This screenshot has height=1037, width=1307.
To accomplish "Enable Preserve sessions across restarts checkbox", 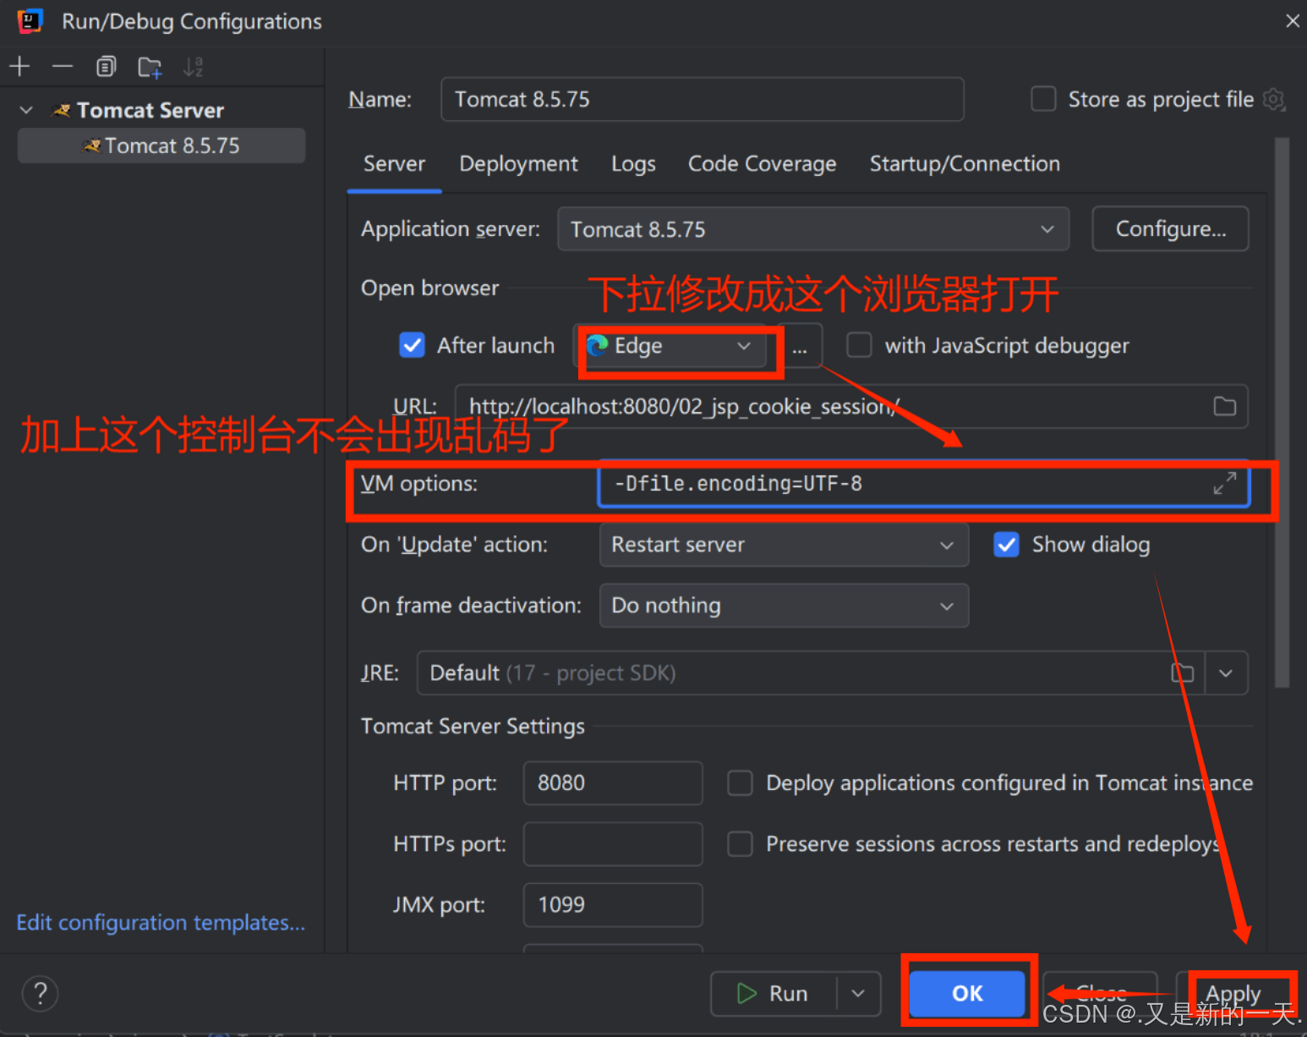I will point(740,844).
